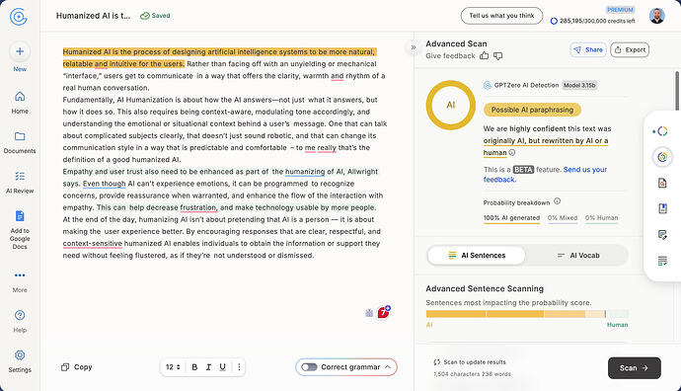Click the PREMIUM badge
The width and height of the screenshot is (681, 391).
click(620, 10)
